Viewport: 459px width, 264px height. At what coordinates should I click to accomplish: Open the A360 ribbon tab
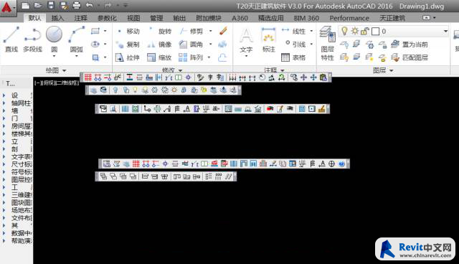coord(240,18)
